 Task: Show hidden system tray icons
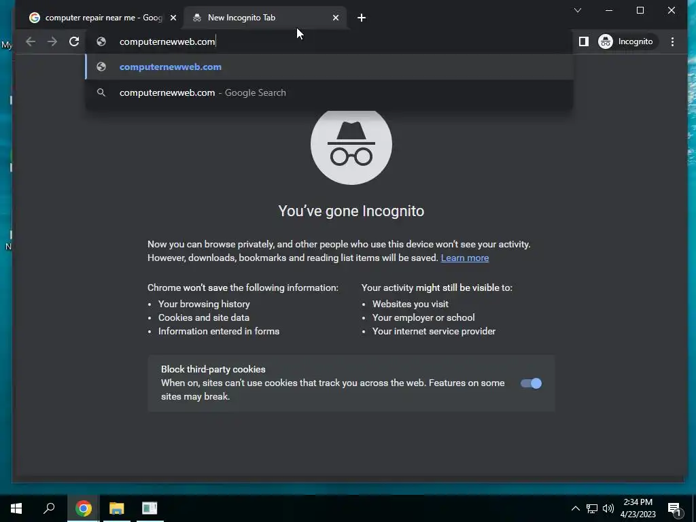pyautogui.click(x=575, y=508)
